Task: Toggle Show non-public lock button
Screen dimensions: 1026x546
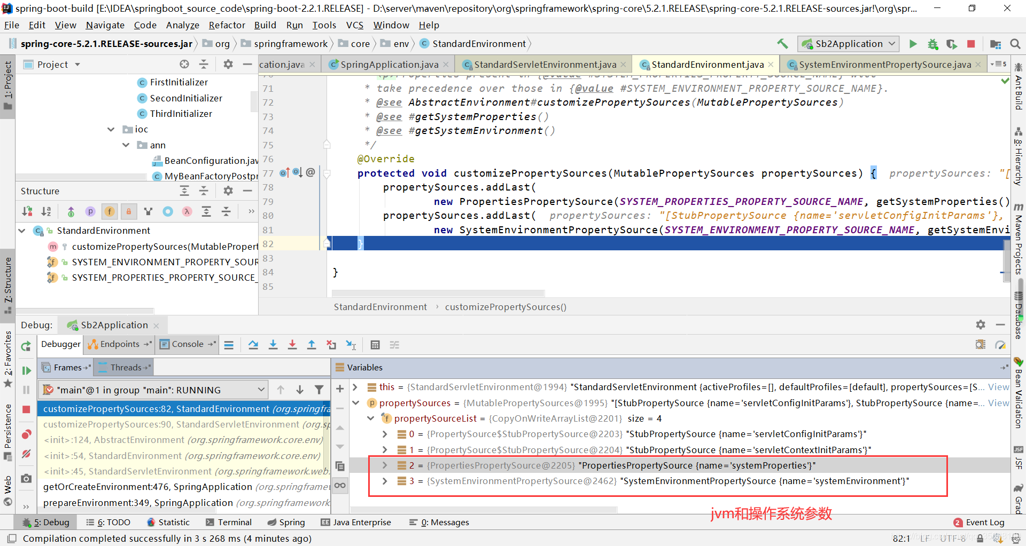Action: click(x=129, y=211)
